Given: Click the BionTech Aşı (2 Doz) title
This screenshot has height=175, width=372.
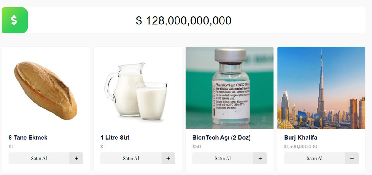Looking at the screenshot, I should (x=221, y=138).
